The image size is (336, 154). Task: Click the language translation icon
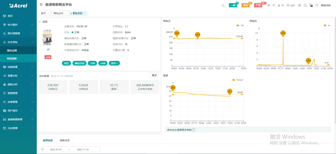[x=311, y=5]
